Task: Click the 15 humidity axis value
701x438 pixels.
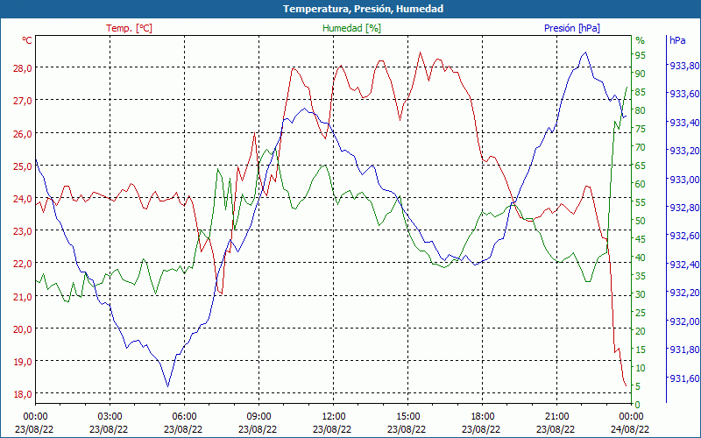Action: point(641,350)
